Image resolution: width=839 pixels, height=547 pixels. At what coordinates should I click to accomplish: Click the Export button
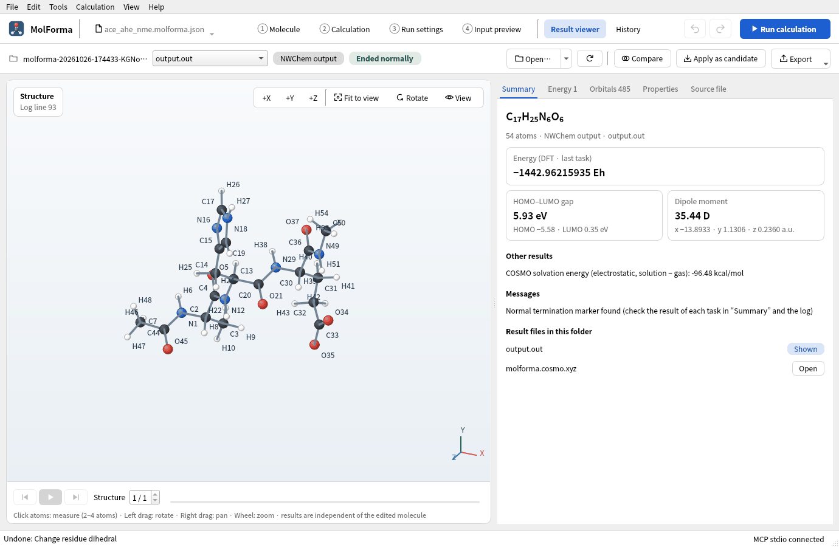pos(796,58)
